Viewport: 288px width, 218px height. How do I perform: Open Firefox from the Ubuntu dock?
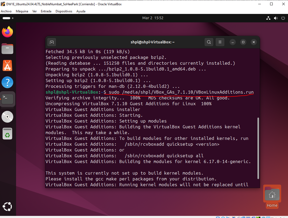tap(7, 32)
